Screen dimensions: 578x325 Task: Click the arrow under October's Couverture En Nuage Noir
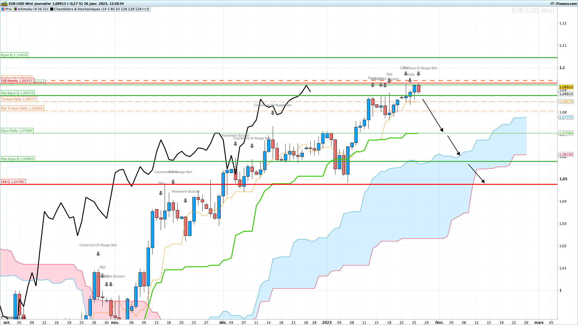tap(98, 254)
